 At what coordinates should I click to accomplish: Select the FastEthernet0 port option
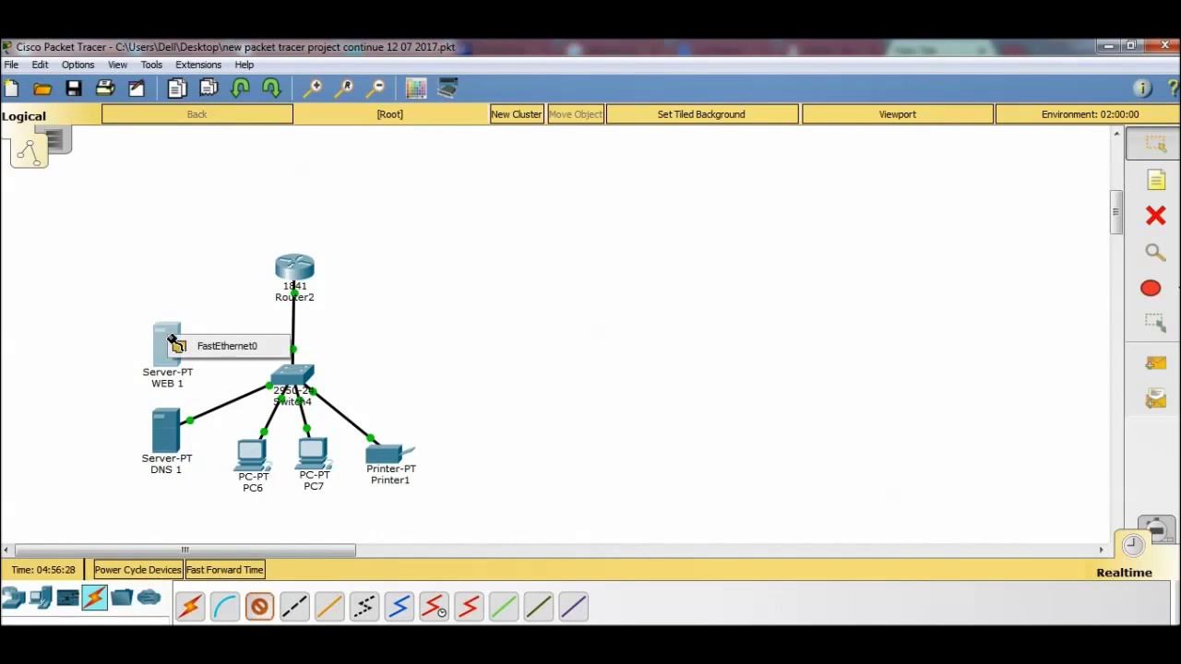(229, 347)
